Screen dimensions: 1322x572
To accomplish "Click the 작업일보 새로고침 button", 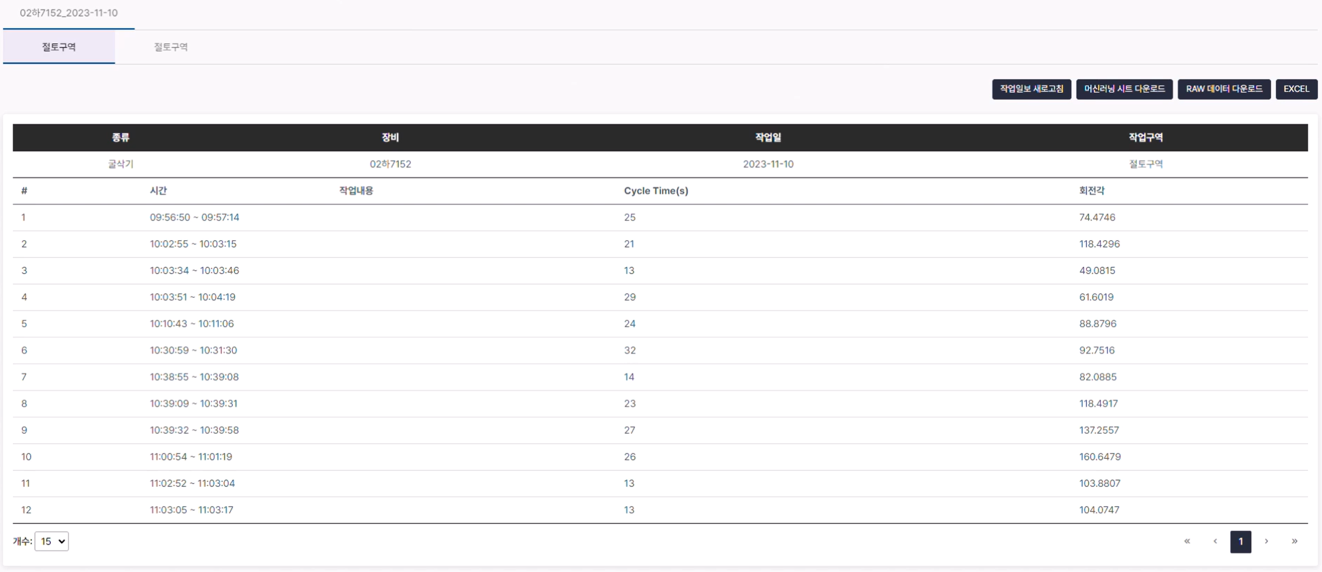I will point(1031,89).
